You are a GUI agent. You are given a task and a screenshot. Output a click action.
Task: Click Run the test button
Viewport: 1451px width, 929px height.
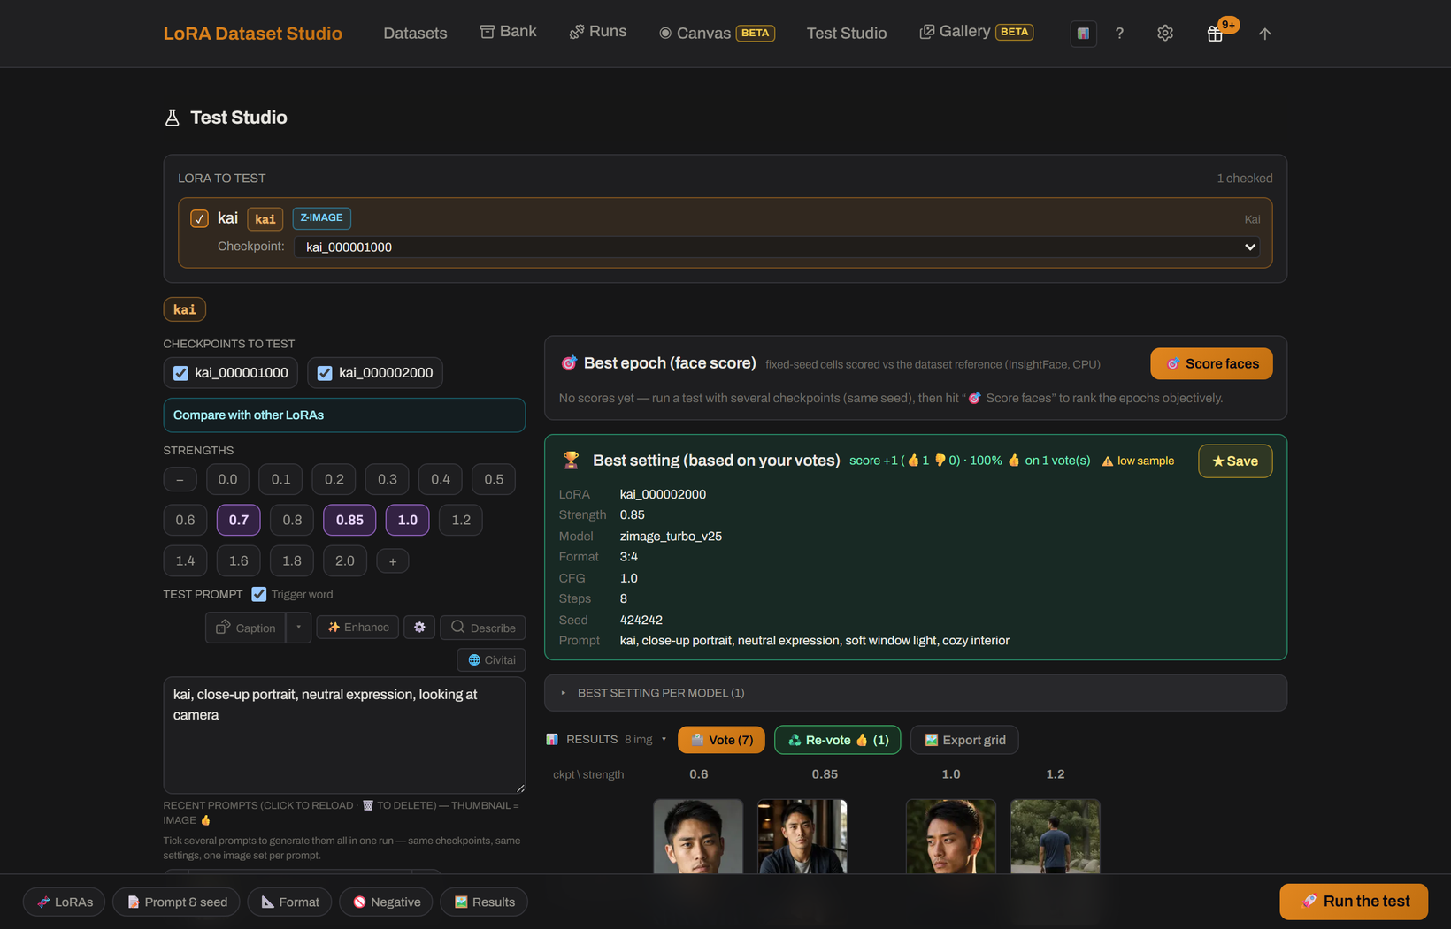click(x=1354, y=902)
